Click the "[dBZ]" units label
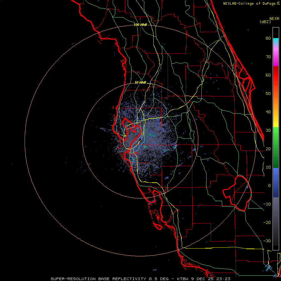This screenshot has height=281, width=281. coord(265,22)
